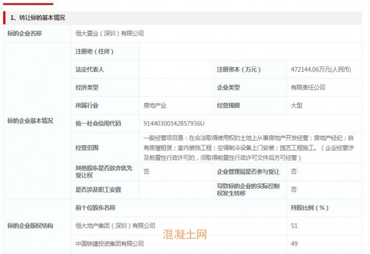
Task: Select industry value 房地产业
Action: 155,105
